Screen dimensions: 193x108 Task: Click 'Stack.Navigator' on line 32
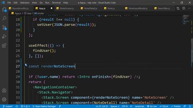click(x=55, y=92)
